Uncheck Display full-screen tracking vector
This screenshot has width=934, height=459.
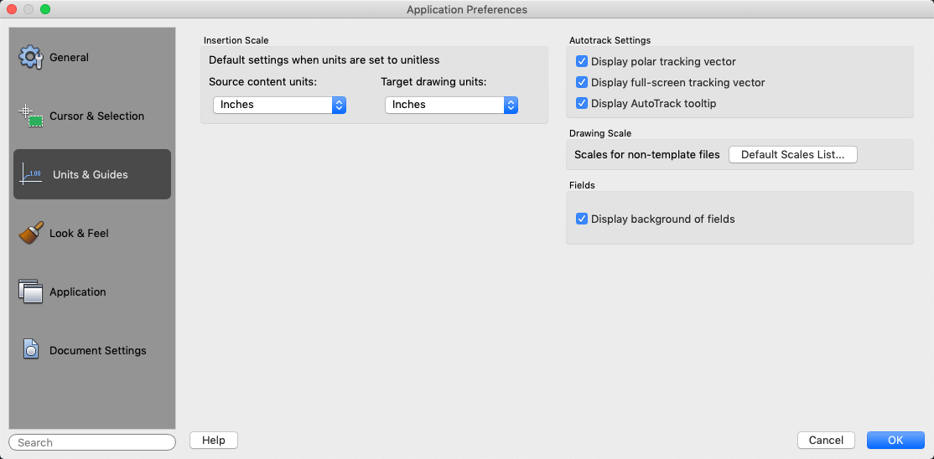582,83
